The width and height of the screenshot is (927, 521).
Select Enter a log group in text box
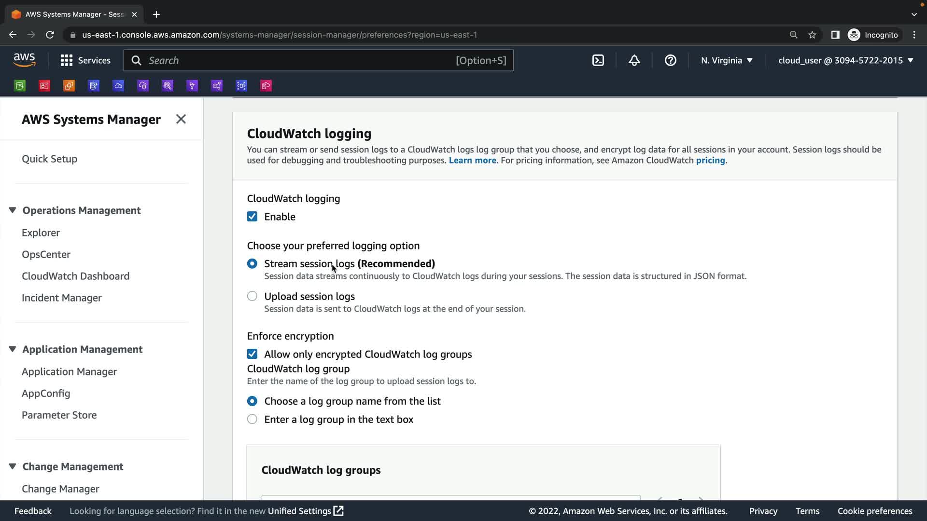pyautogui.click(x=252, y=419)
